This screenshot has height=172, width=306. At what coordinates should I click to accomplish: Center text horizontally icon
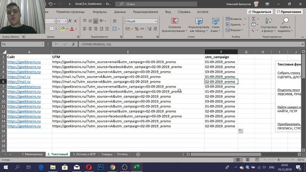pos(90,29)
